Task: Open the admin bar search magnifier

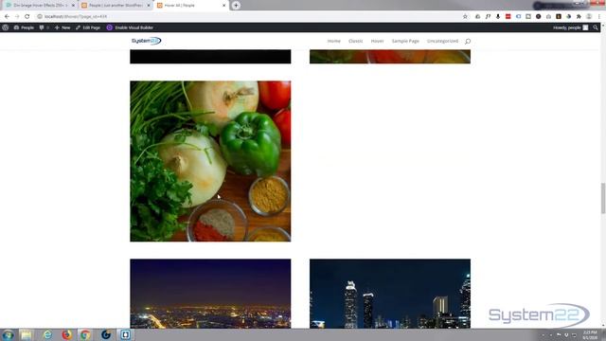Action: coord(596,27)
